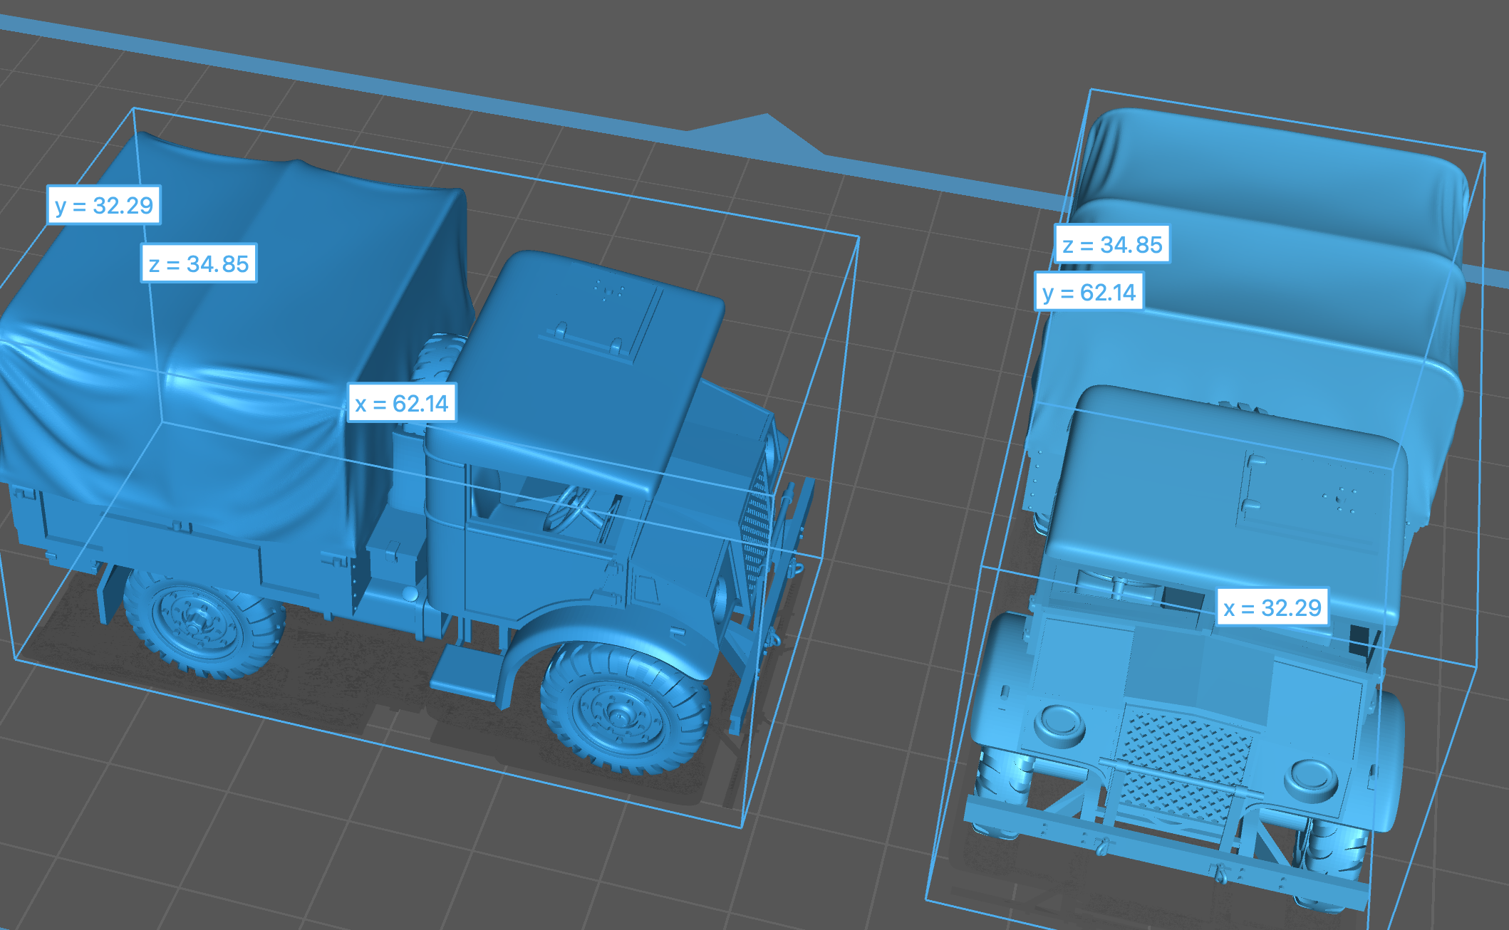Select right truck's "z = 34.85" label
The image size is (1509, 930).
1112,244
